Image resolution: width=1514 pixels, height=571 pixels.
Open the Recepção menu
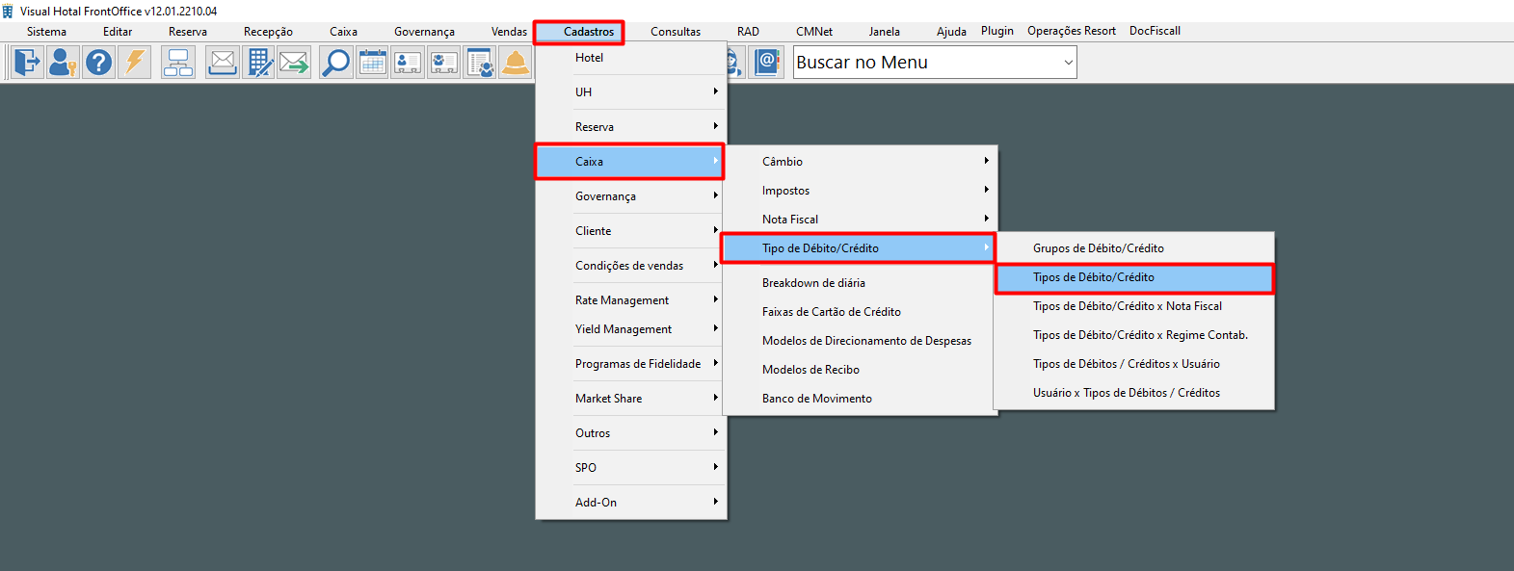click(268, 32)
